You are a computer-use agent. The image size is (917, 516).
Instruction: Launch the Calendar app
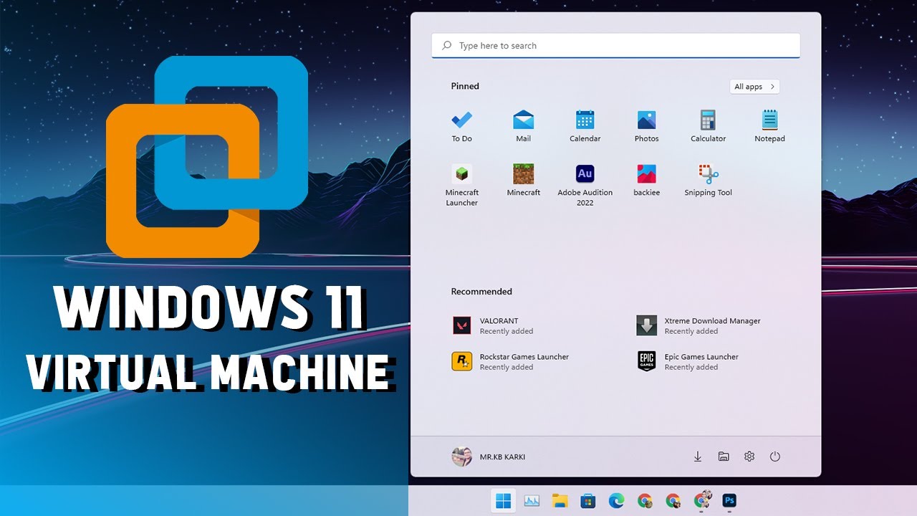(x=585, y=126)
